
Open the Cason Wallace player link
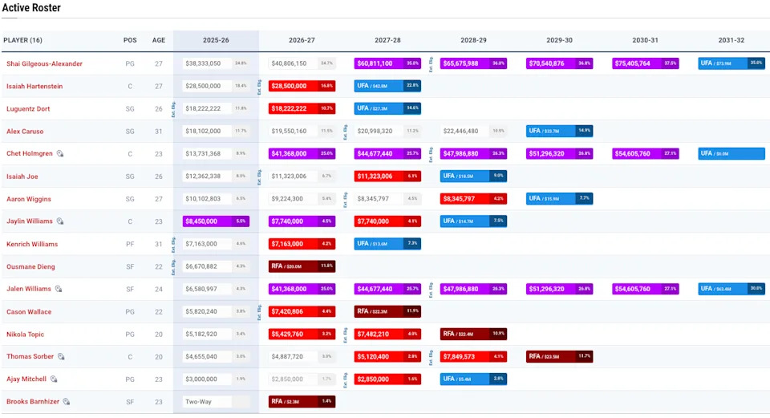(29, 312)
